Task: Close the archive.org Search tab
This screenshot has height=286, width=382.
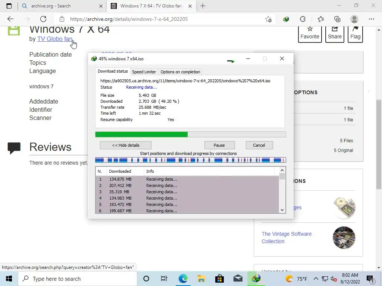Action: coord(101,6)
